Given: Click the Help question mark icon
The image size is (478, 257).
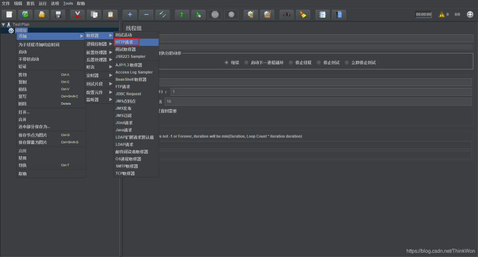Looking at the screenshot, I should 339,15.
